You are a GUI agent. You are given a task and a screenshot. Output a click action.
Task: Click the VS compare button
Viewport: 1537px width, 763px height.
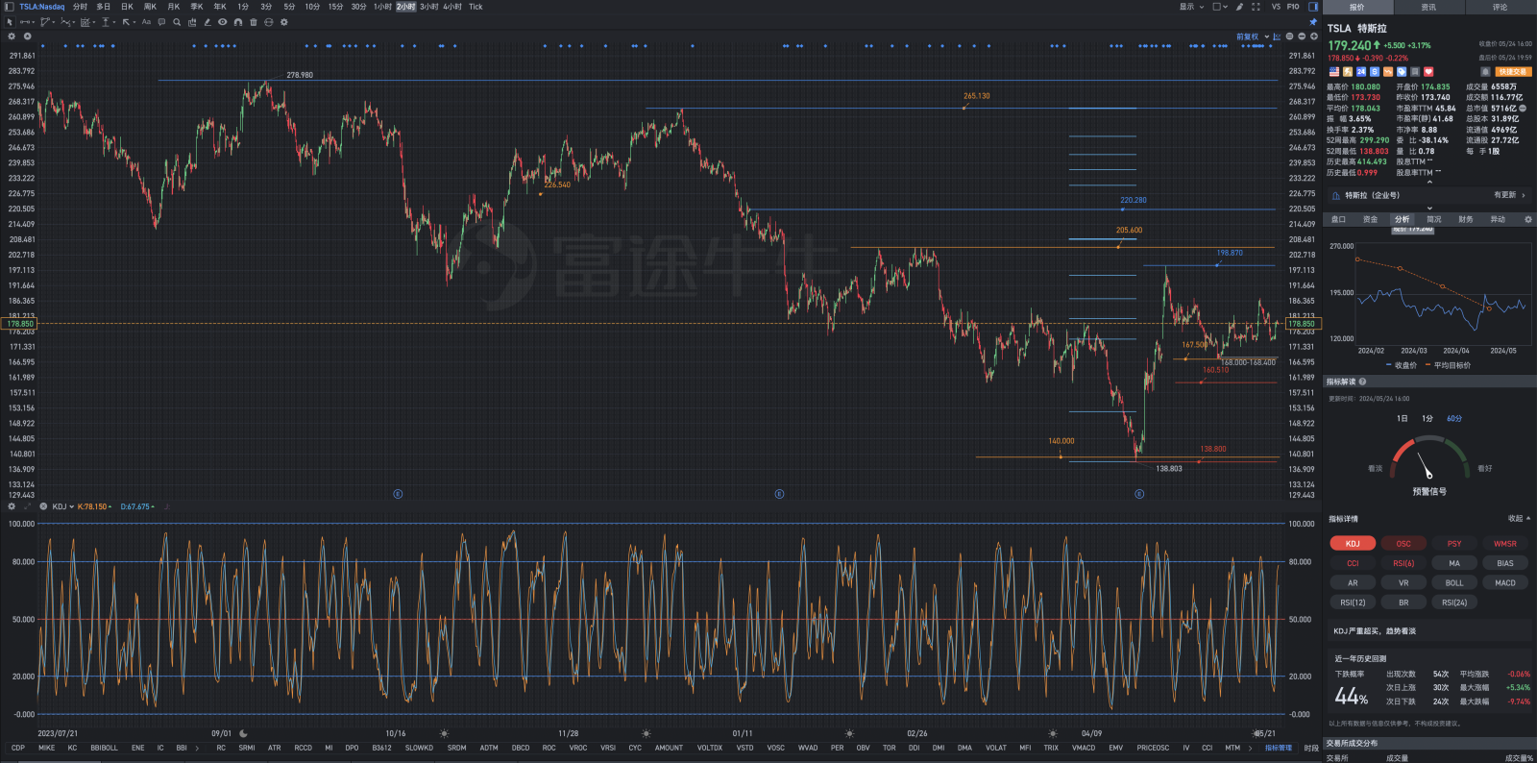coord(1276,7)
